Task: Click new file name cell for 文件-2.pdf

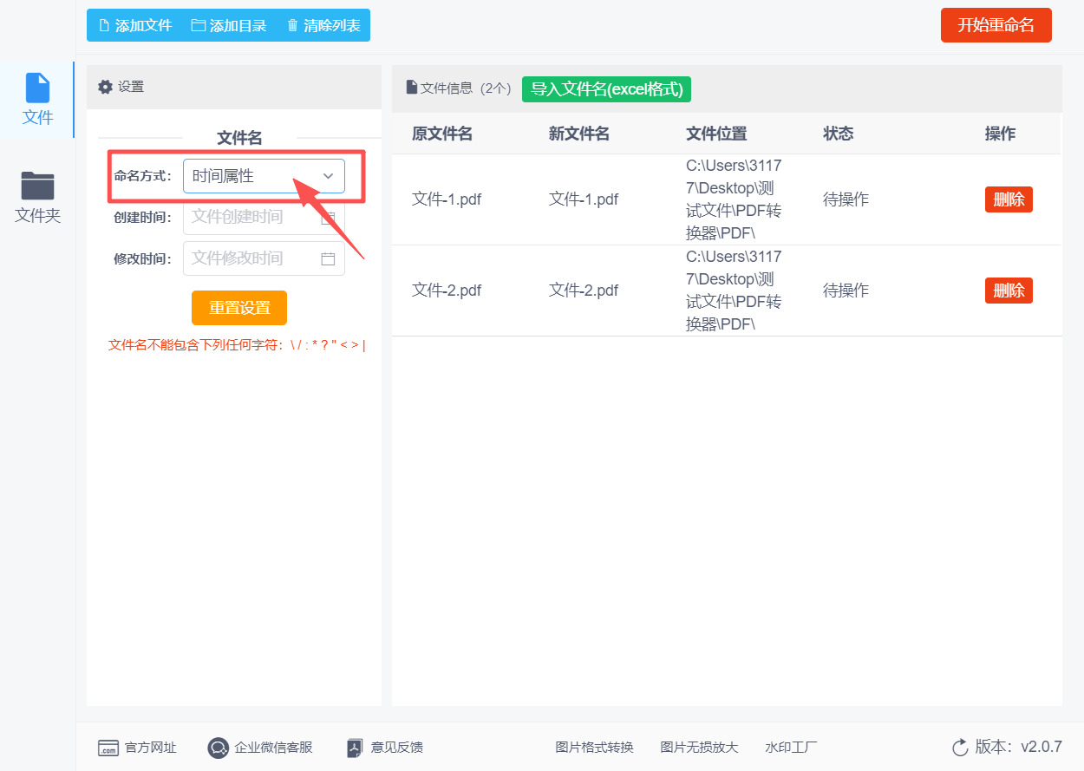Action: (x=584, y=291)
